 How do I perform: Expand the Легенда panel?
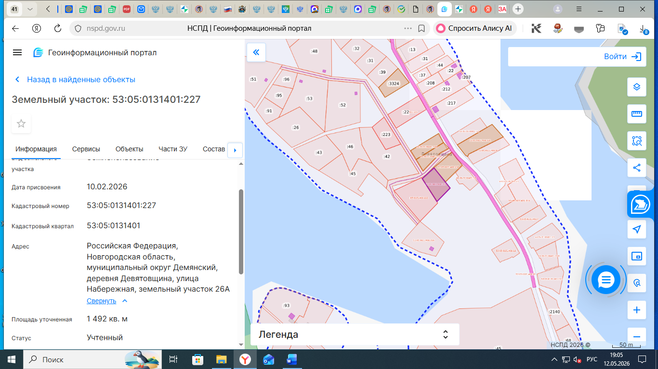pos(355,334)
